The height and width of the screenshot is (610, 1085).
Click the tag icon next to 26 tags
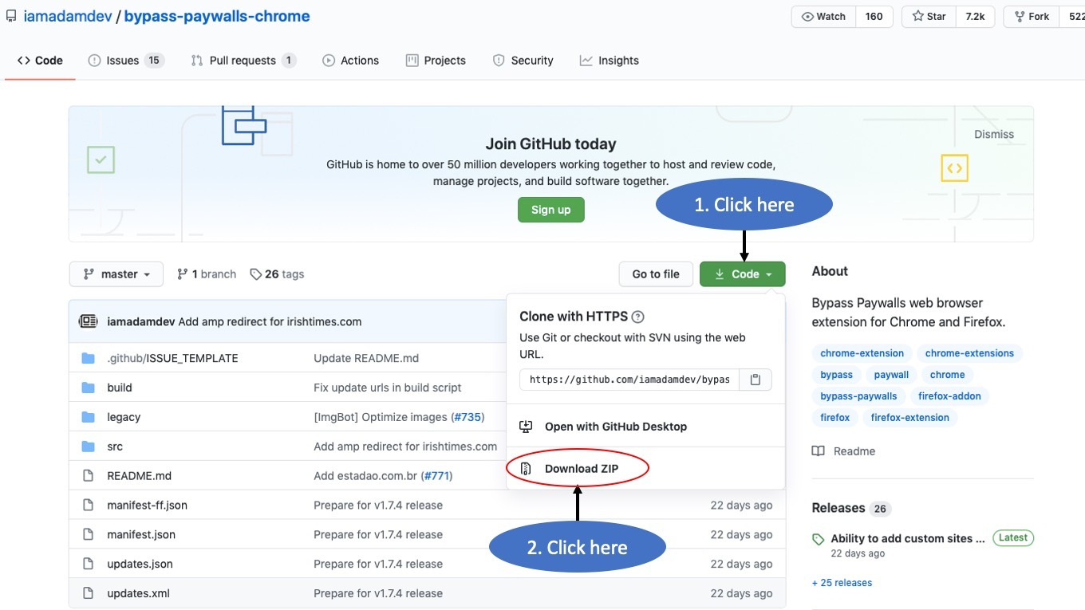255,274
